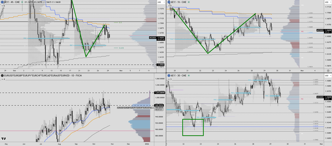Image resolution: width=332 pixels, height=146 pixels.
Task: Click the red POC label on the 1h volume profile
Action: pyautogui.click(x=302, y=32)
